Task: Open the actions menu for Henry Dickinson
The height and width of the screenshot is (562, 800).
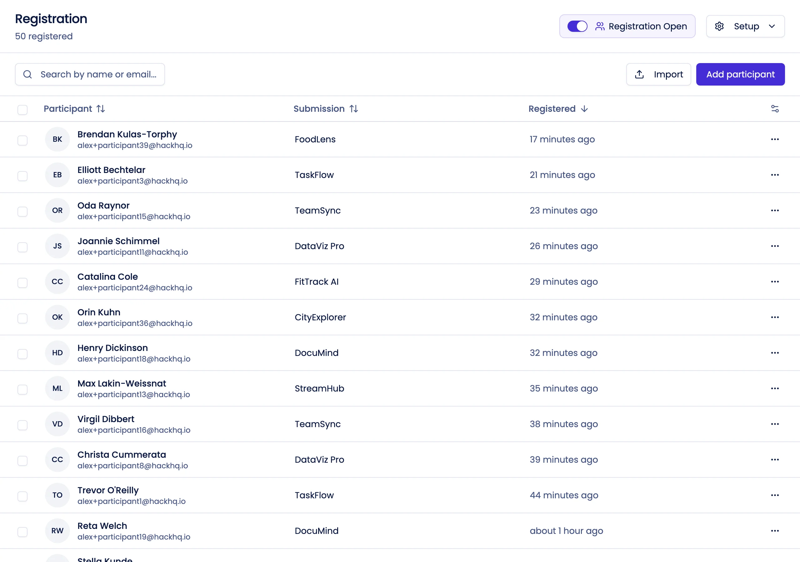Action: pyautogui.click(x=775, y=353)
